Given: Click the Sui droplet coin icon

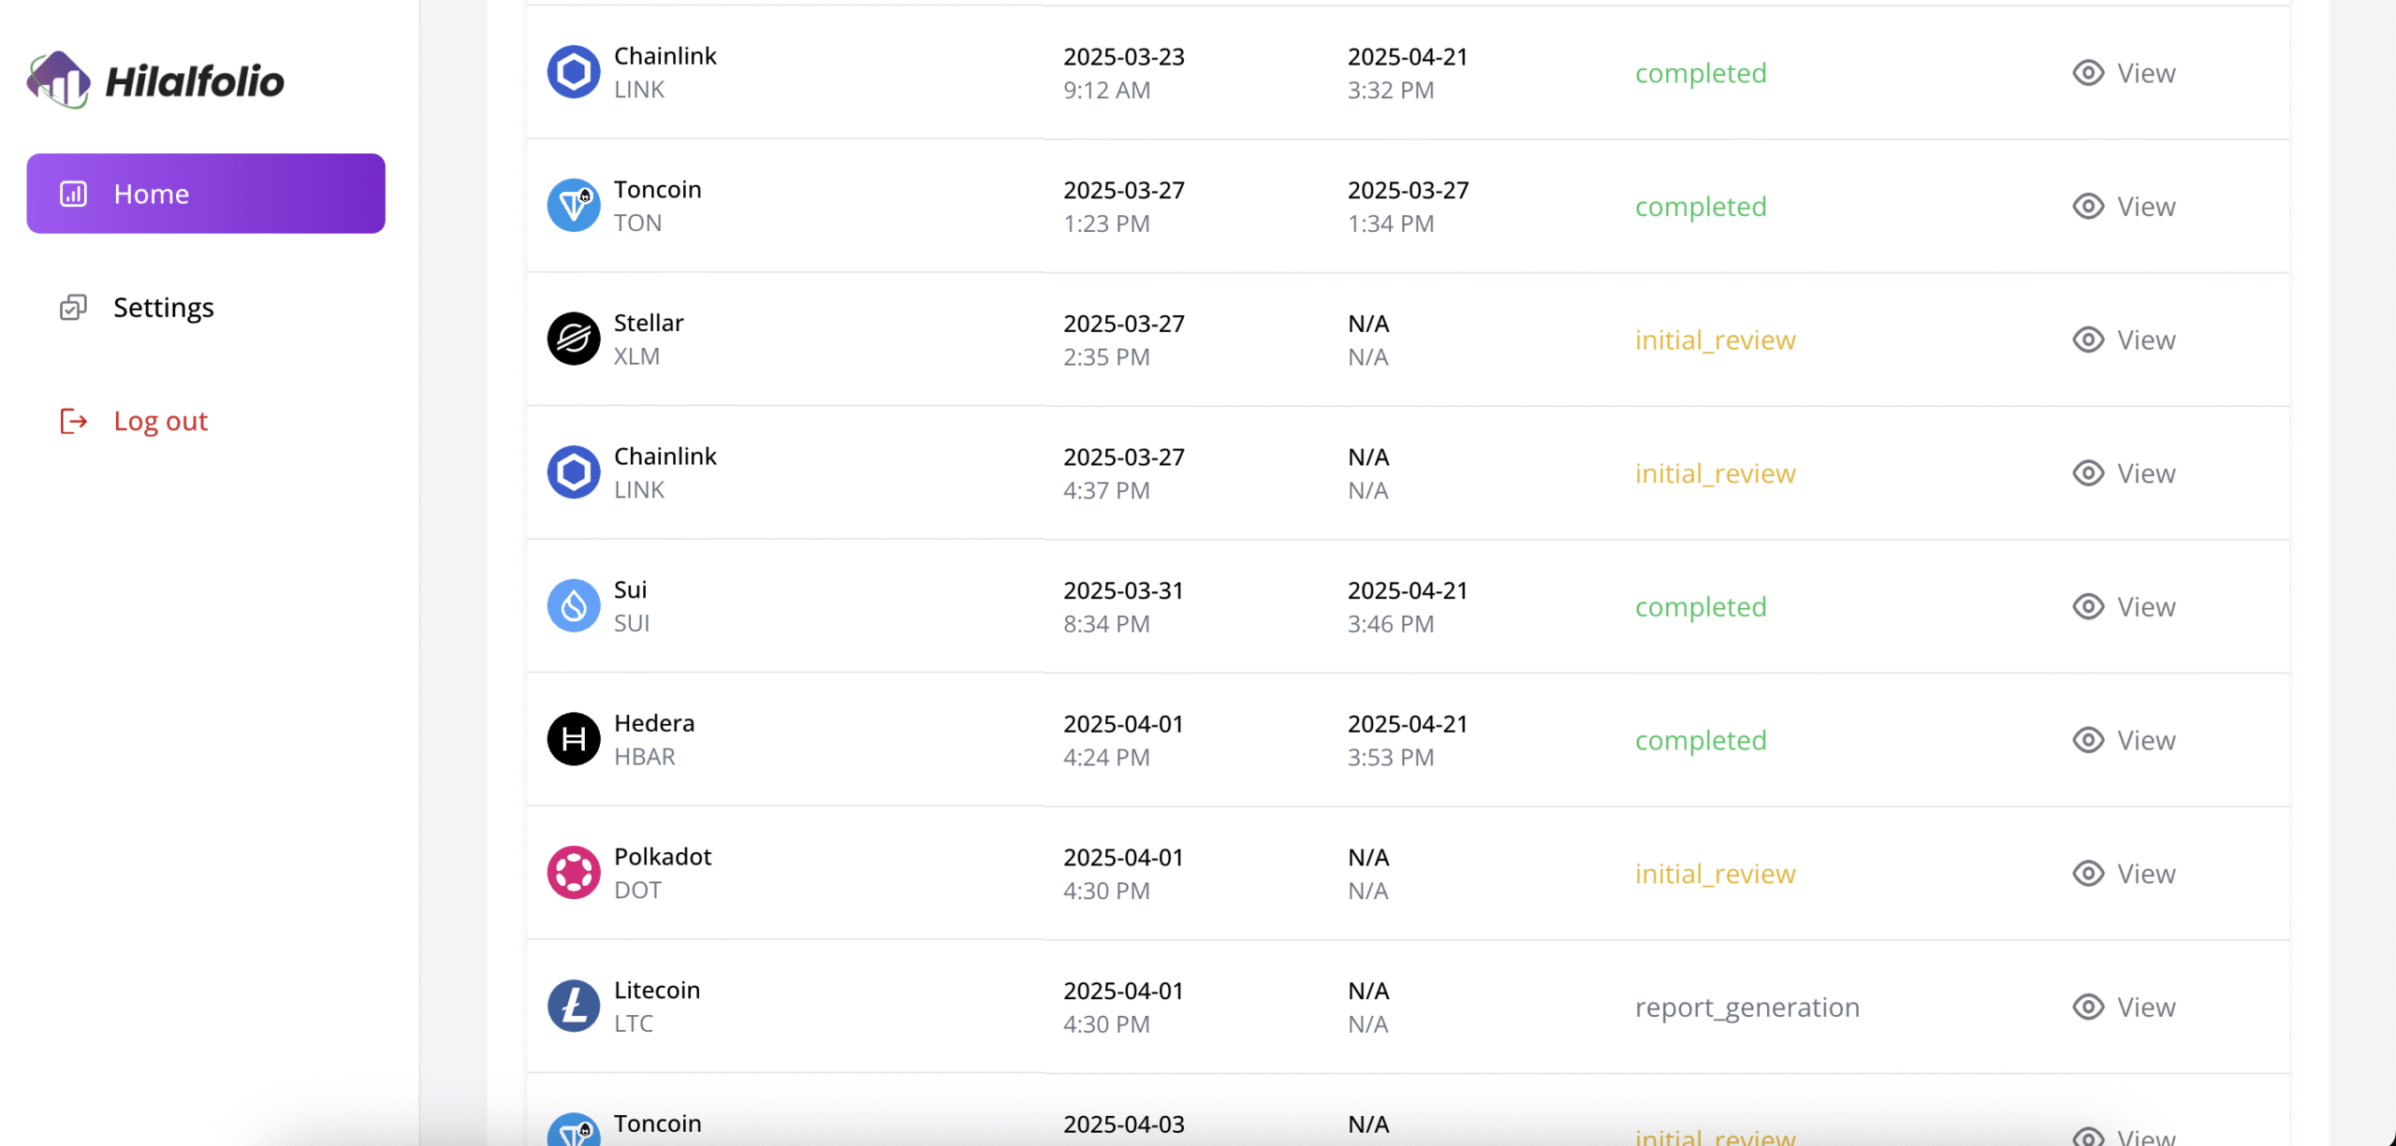Looking at the screenshot, I should [574, 605].
